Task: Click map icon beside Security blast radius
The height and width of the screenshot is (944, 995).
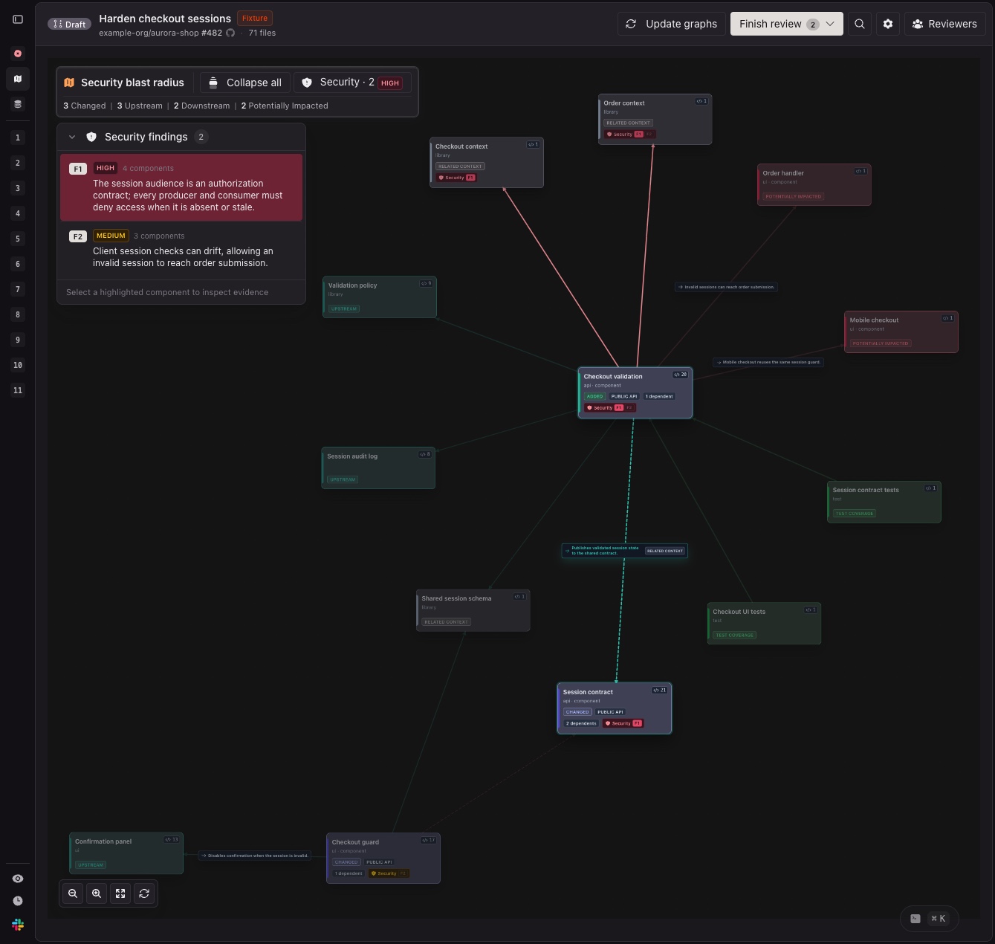Action: click(69, 83)
